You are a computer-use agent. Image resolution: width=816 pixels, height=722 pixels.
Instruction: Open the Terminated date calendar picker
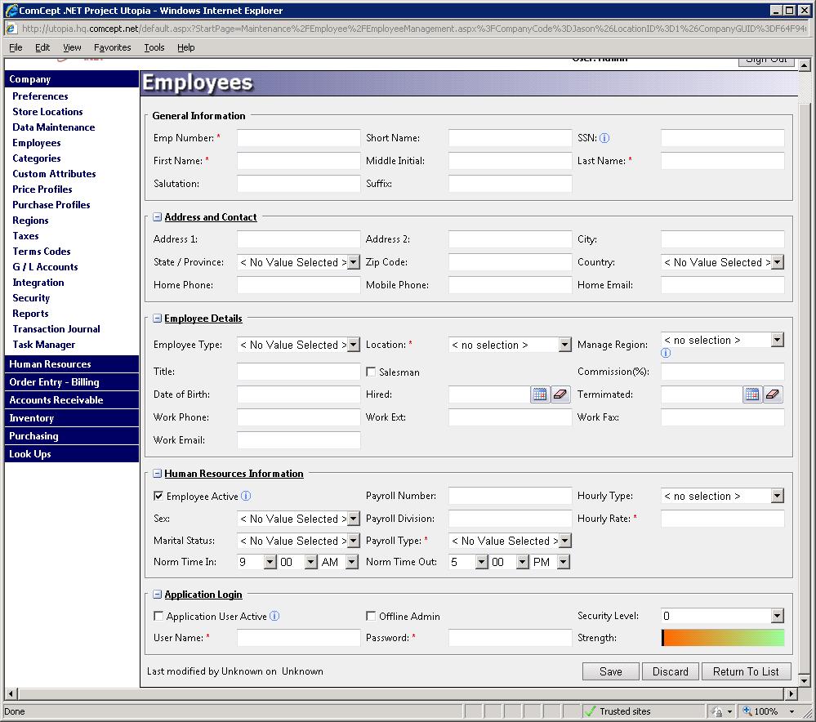click(751, 394)
